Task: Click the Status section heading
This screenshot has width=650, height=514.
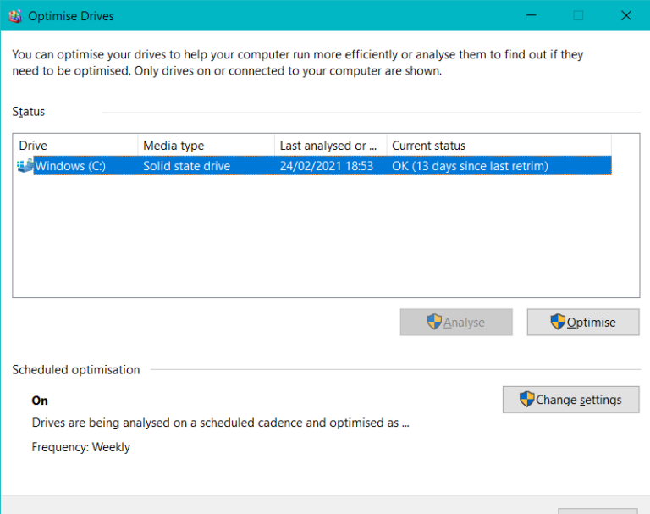Action: (28, 112)
